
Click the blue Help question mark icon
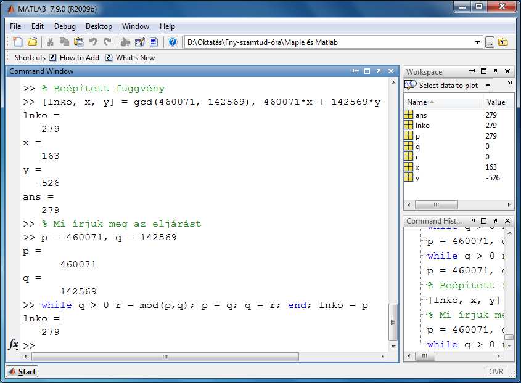[x=172, y=42]
